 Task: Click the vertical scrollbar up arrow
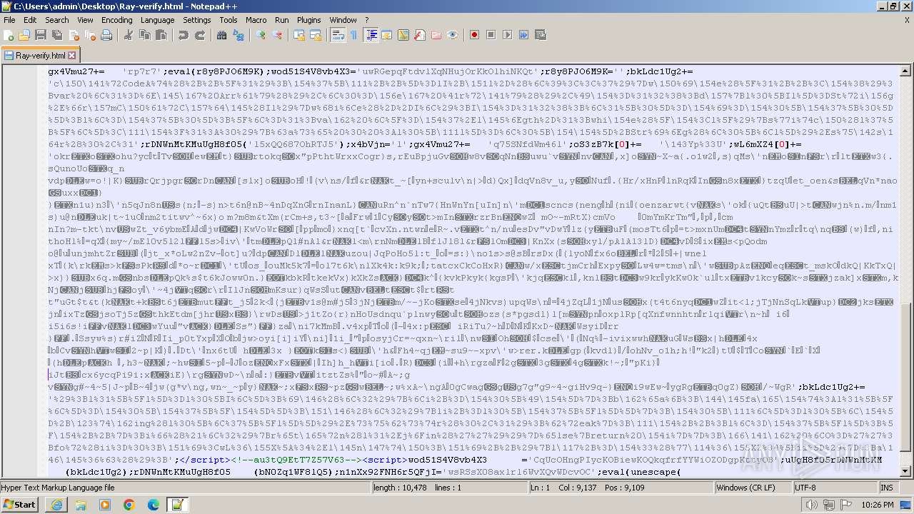pos(907,69)
